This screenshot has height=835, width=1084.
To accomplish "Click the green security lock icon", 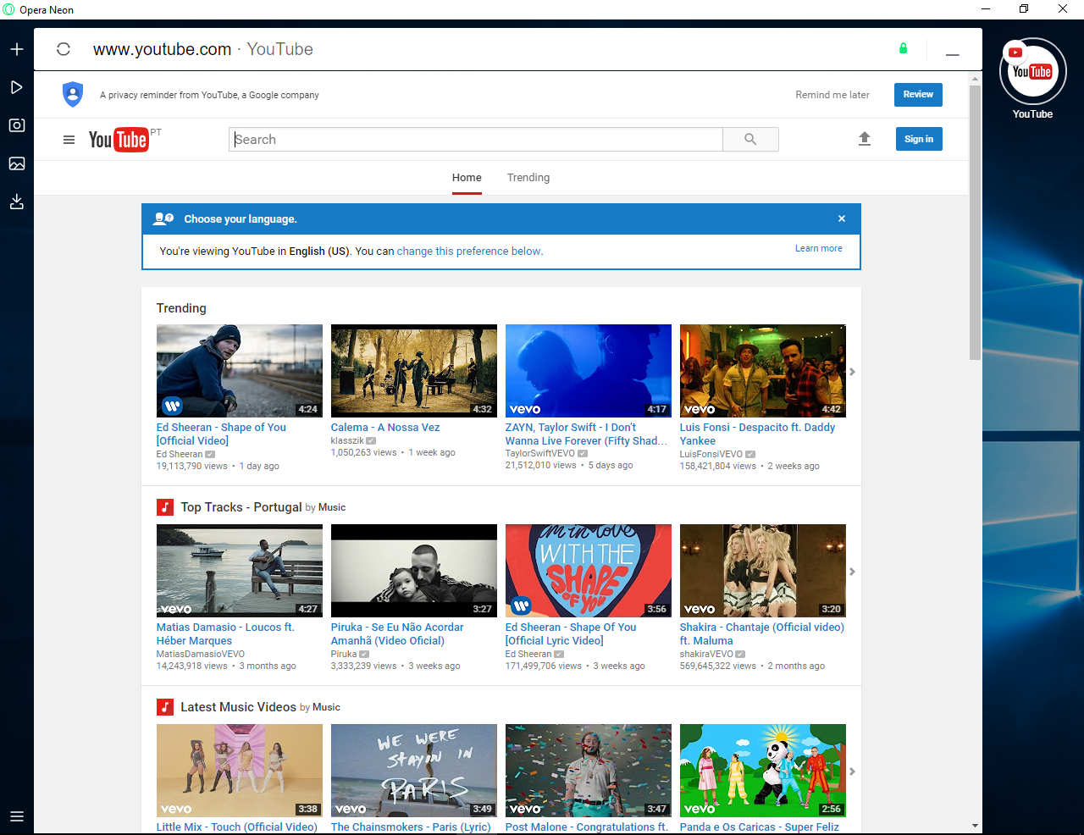I will tap(903, 48).
